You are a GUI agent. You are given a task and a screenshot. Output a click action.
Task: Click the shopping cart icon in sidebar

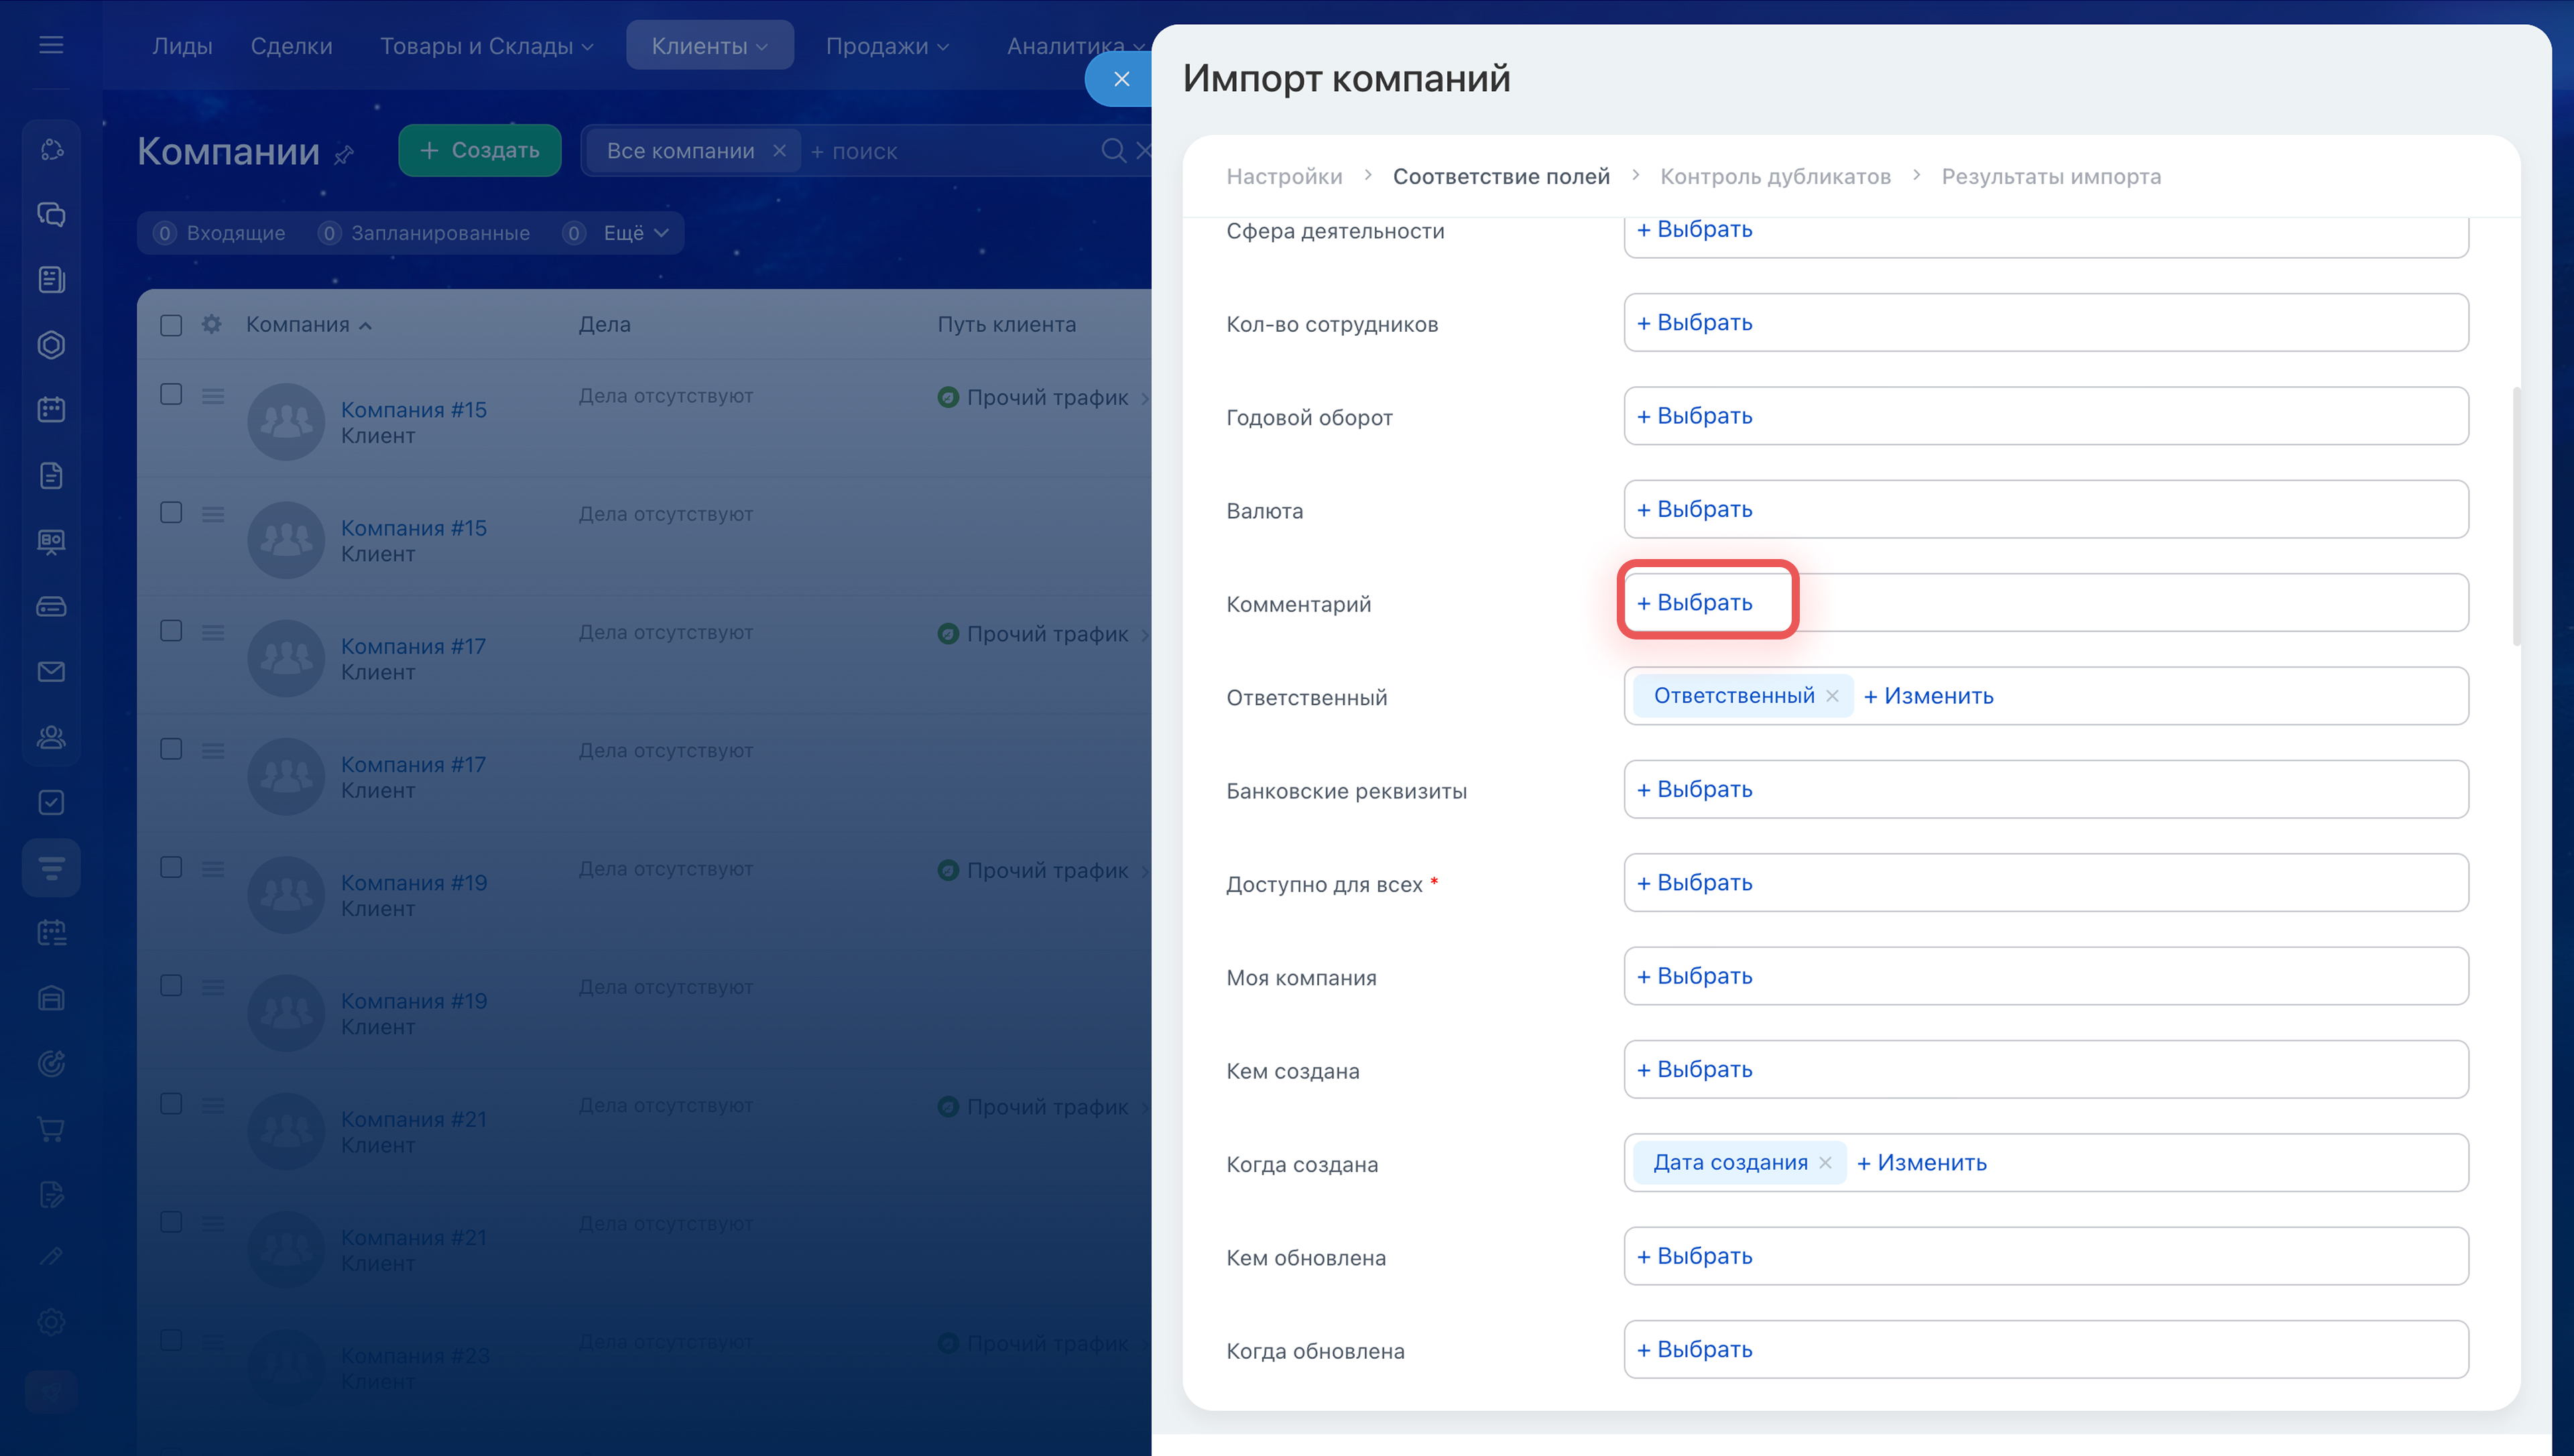coord(51,1129)
